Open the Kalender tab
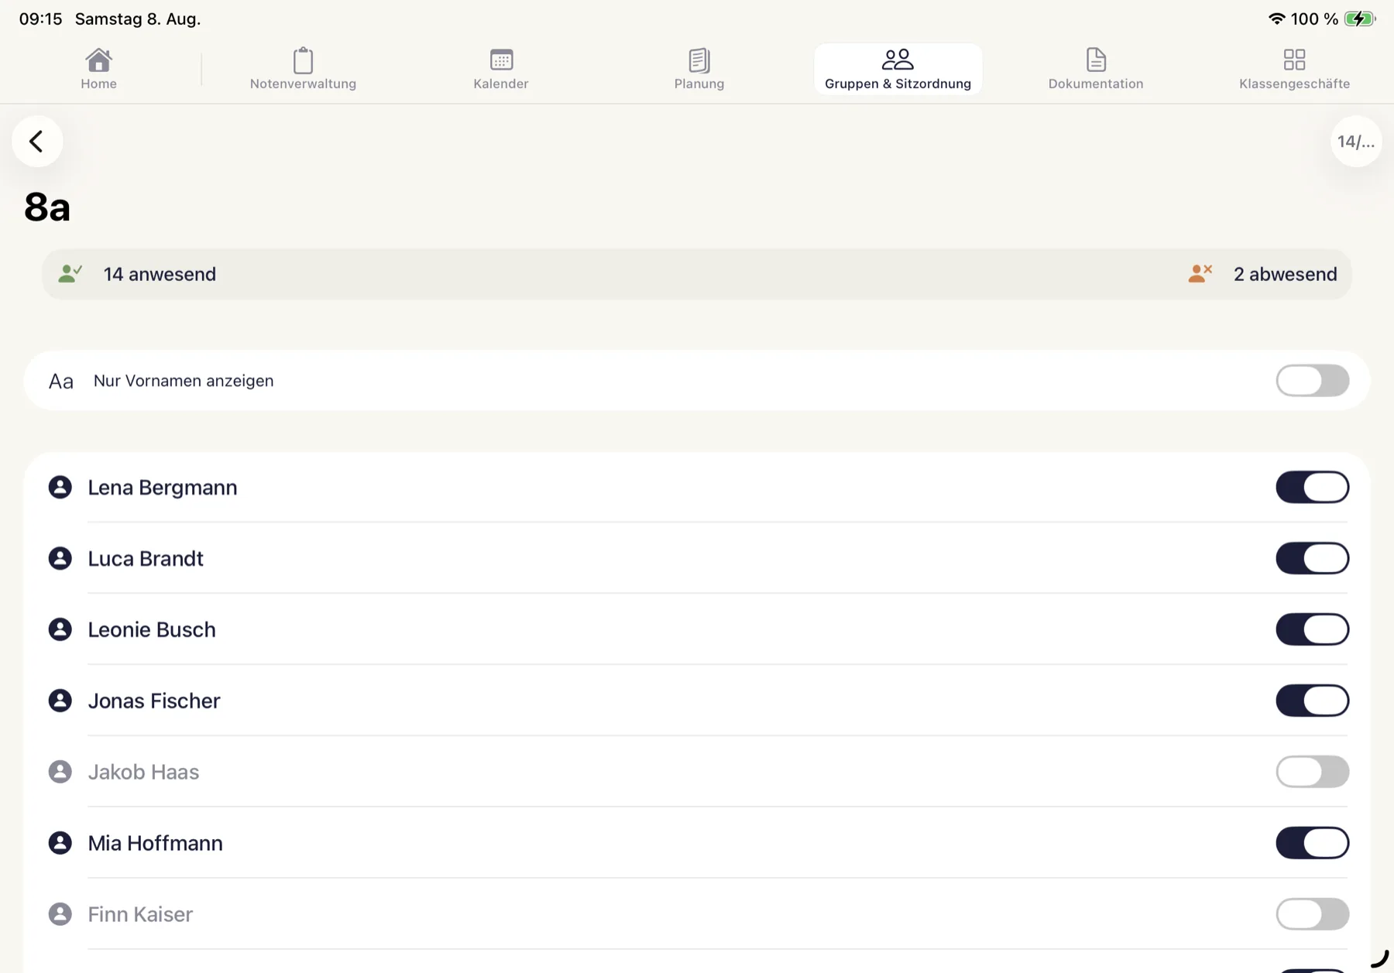This screenshot has height=973, width=1394. click(x=501, y=69)
